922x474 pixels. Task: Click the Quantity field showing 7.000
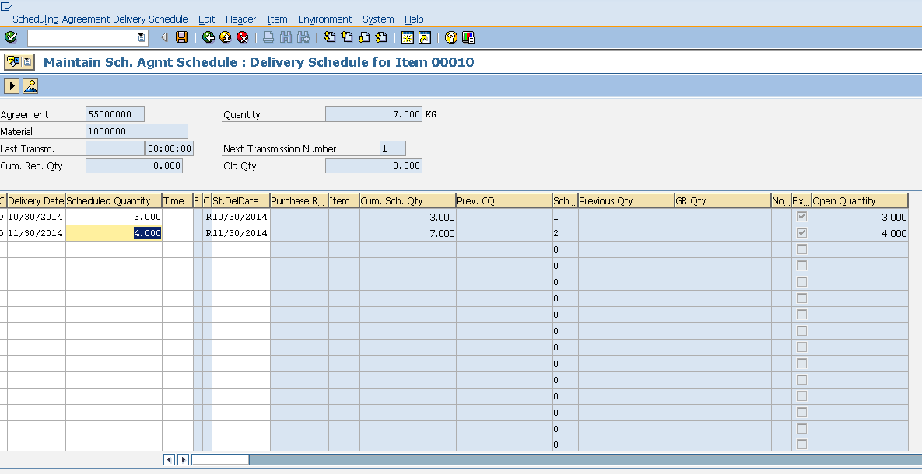pyautogui.click(x=373, y=114)
